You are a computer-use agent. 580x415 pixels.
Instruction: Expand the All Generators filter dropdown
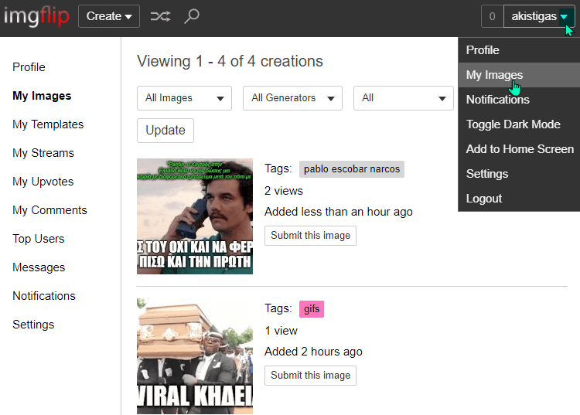(x=292, y=98)
